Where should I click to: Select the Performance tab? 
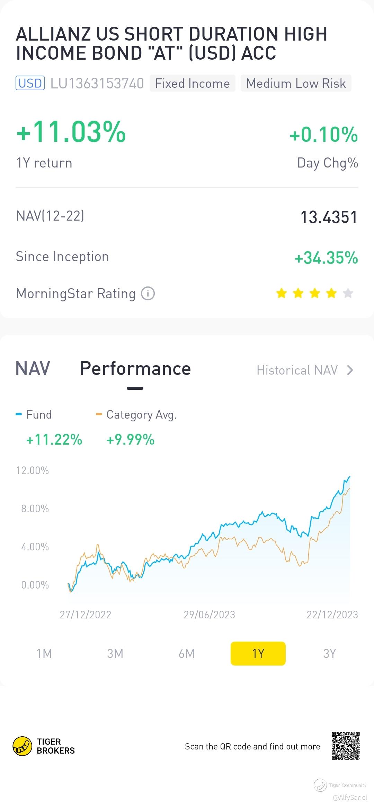click(135, 368)
